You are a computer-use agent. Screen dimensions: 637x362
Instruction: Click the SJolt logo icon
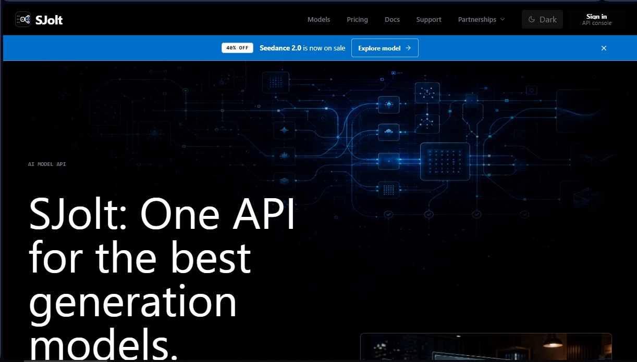pos(23,20)
